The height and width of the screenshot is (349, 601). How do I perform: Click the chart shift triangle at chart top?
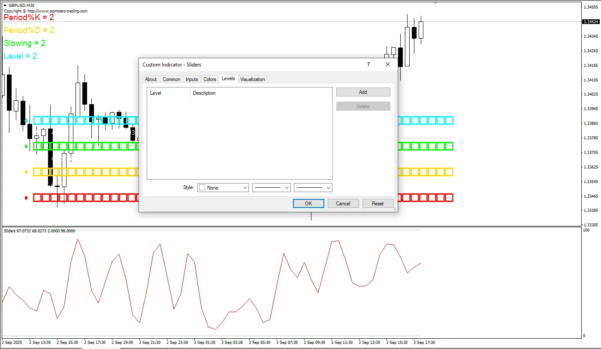pos(436,3)
